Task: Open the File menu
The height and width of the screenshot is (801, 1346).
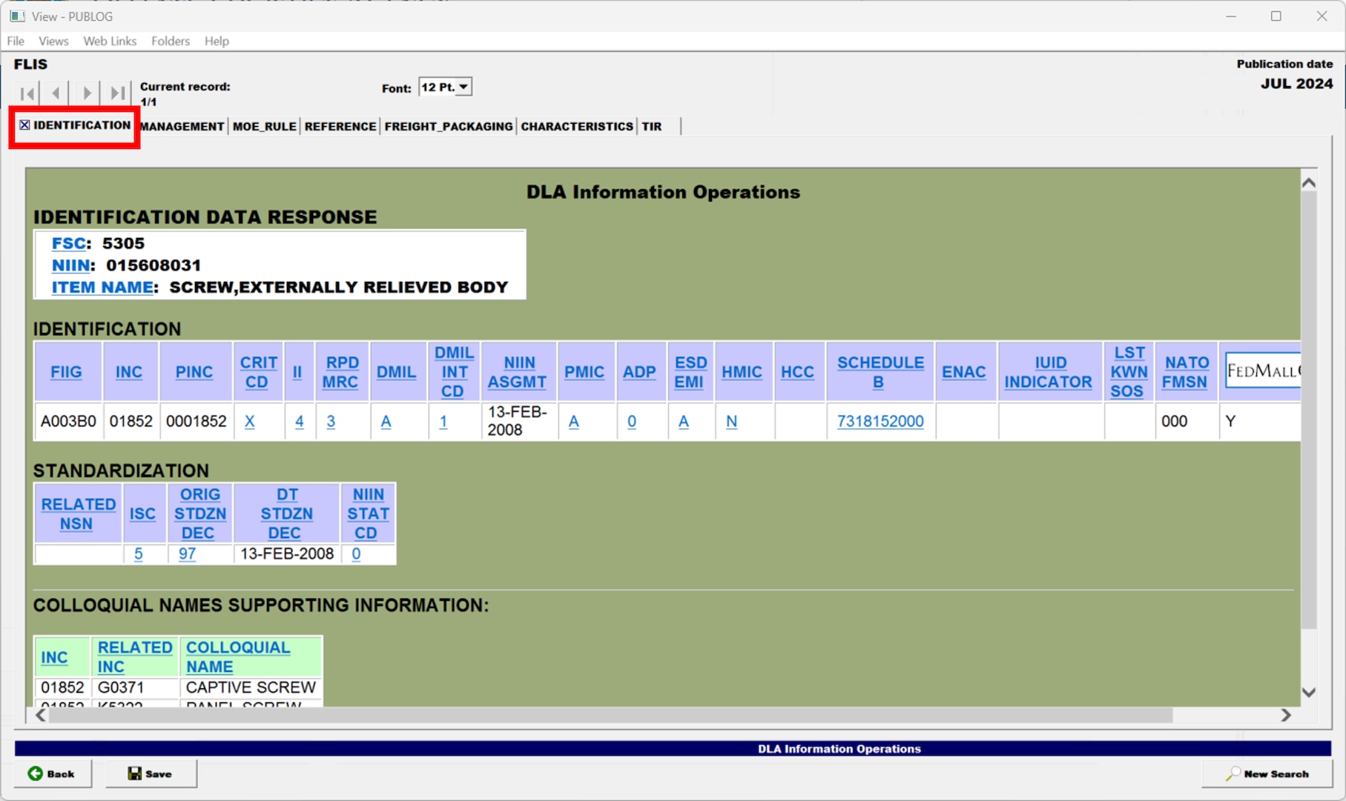Action: pyautogui.click(x=16, y=41)
